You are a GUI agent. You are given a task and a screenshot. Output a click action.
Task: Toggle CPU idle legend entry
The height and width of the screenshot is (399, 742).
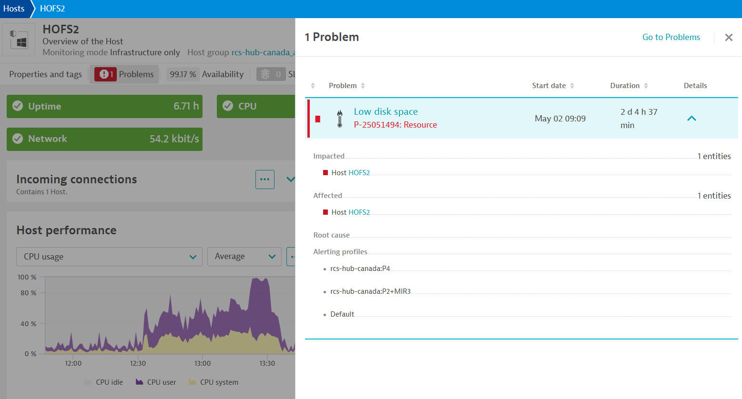104,382
